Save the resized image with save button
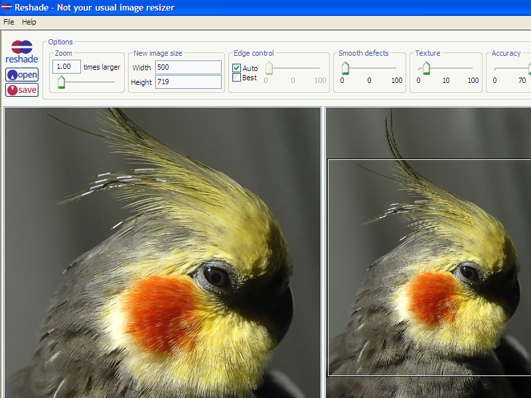Image resolution: width=531 pixels, height=398 pixels. tap(22, 90)
